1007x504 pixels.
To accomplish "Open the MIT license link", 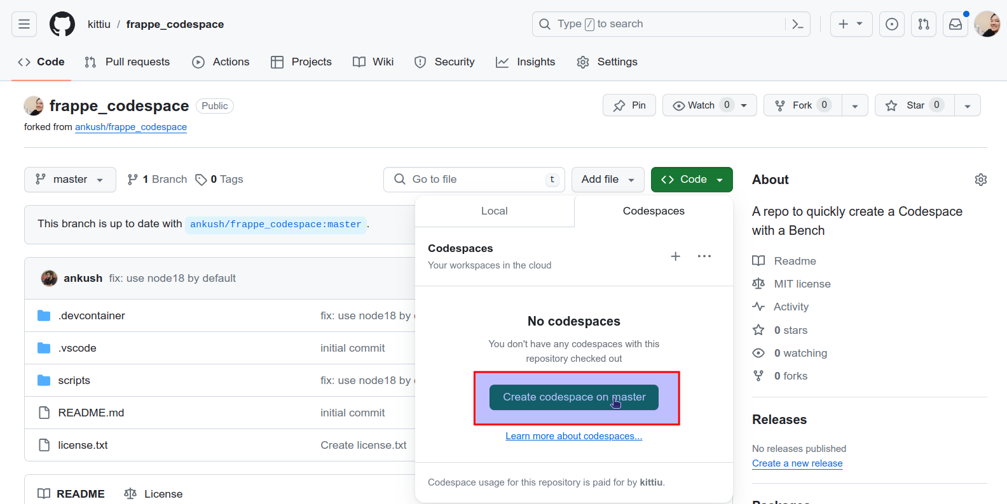I will click(x=791, y=284).
